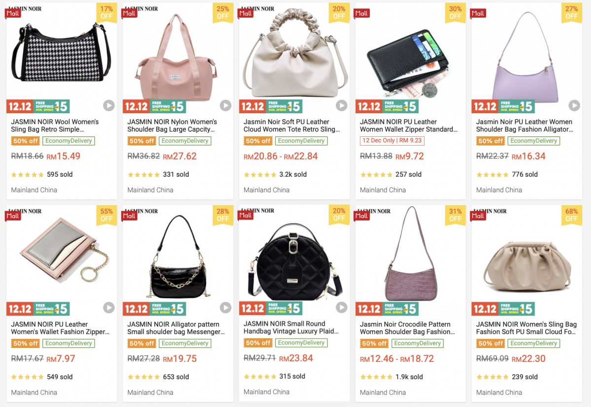Play video on round quilted handbag
The image size is (591, 407).
341,308
